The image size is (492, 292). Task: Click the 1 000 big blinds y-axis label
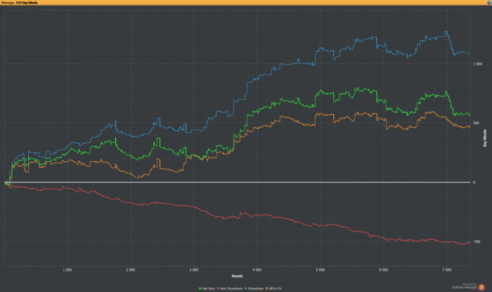(477, 64)
